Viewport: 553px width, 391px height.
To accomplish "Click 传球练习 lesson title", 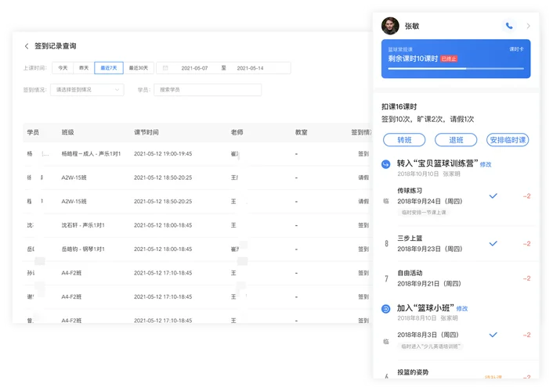I will coord(410,191).
